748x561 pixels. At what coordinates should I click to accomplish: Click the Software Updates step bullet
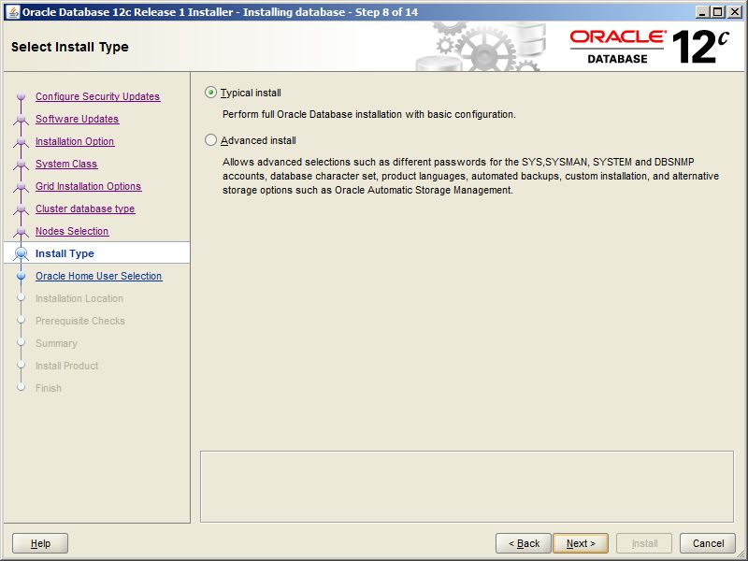[x=21, y=119]
